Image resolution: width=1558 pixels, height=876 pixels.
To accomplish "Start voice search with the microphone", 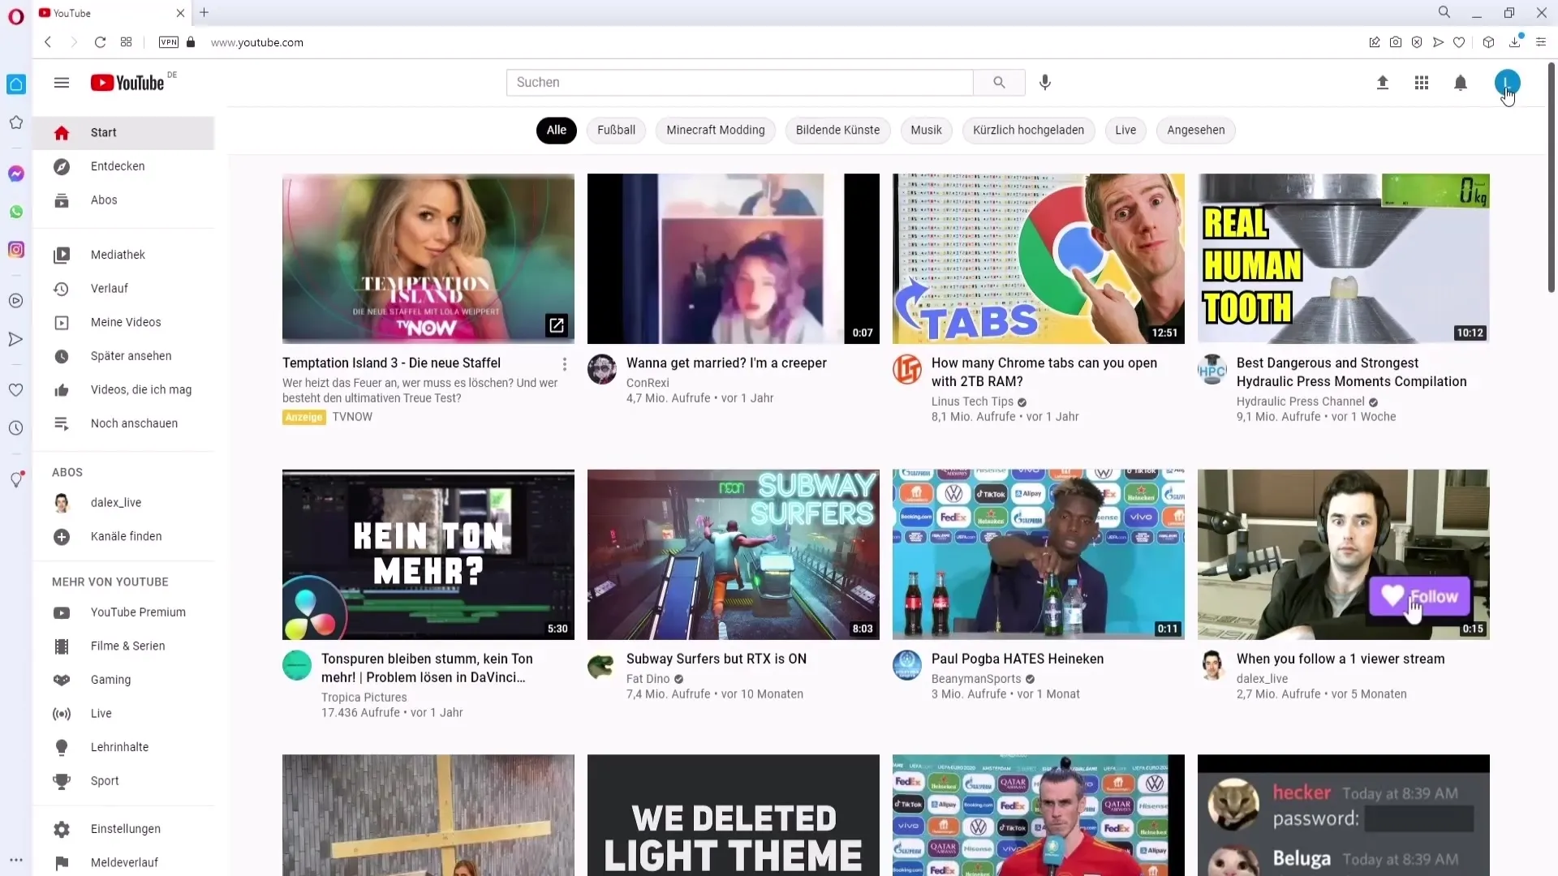I will tap(1045, 83).
